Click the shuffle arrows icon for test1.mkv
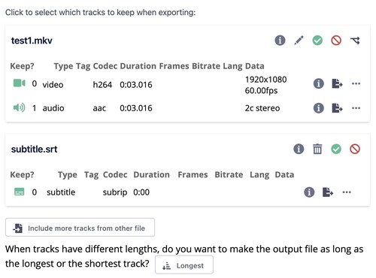This screenshot has width=376, height=278. [355, 40]
